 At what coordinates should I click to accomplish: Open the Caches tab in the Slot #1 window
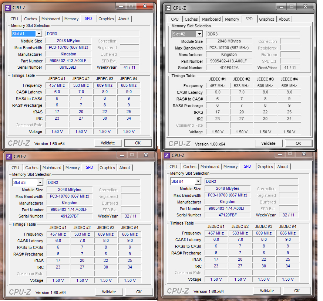[x=31, y=19]
